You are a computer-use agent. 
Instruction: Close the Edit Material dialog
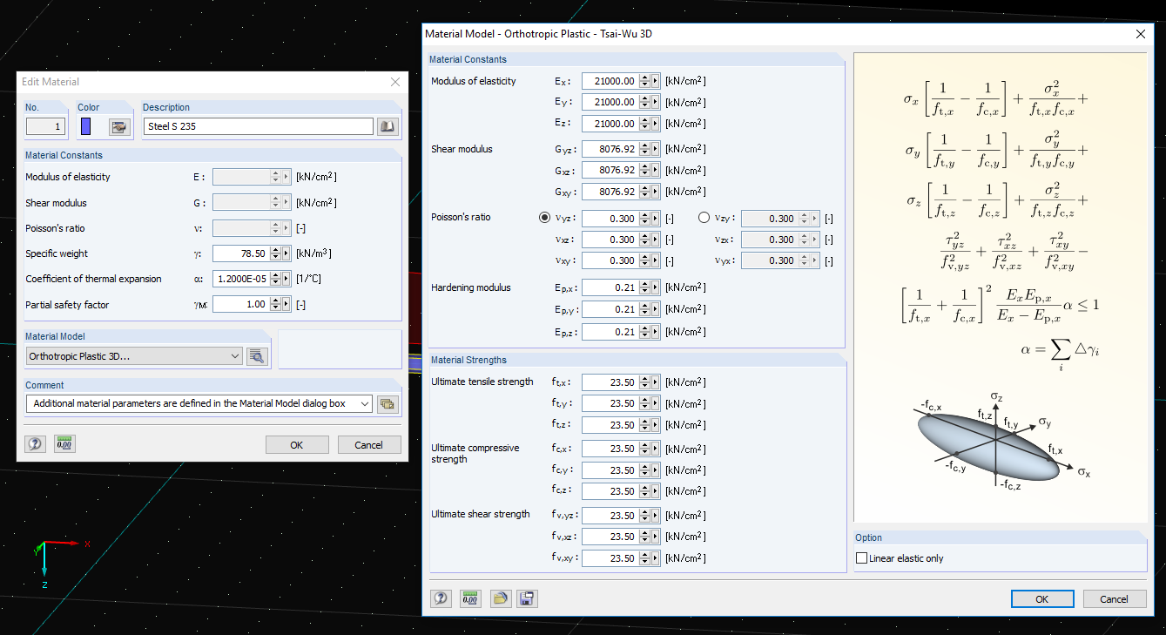[x=395, y=82]
